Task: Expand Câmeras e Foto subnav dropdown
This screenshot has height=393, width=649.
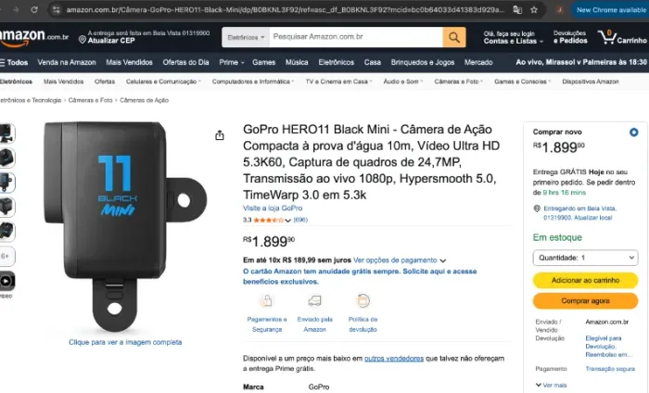Action: [458, 82]
